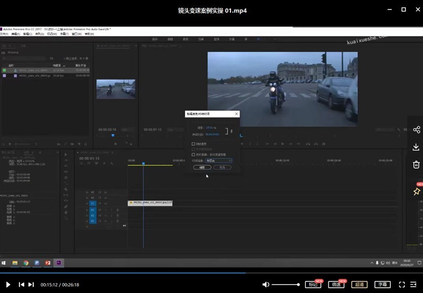Click the trash delete icon in sidebar
This screenshot has height=293, width=423.
(416, 164)
